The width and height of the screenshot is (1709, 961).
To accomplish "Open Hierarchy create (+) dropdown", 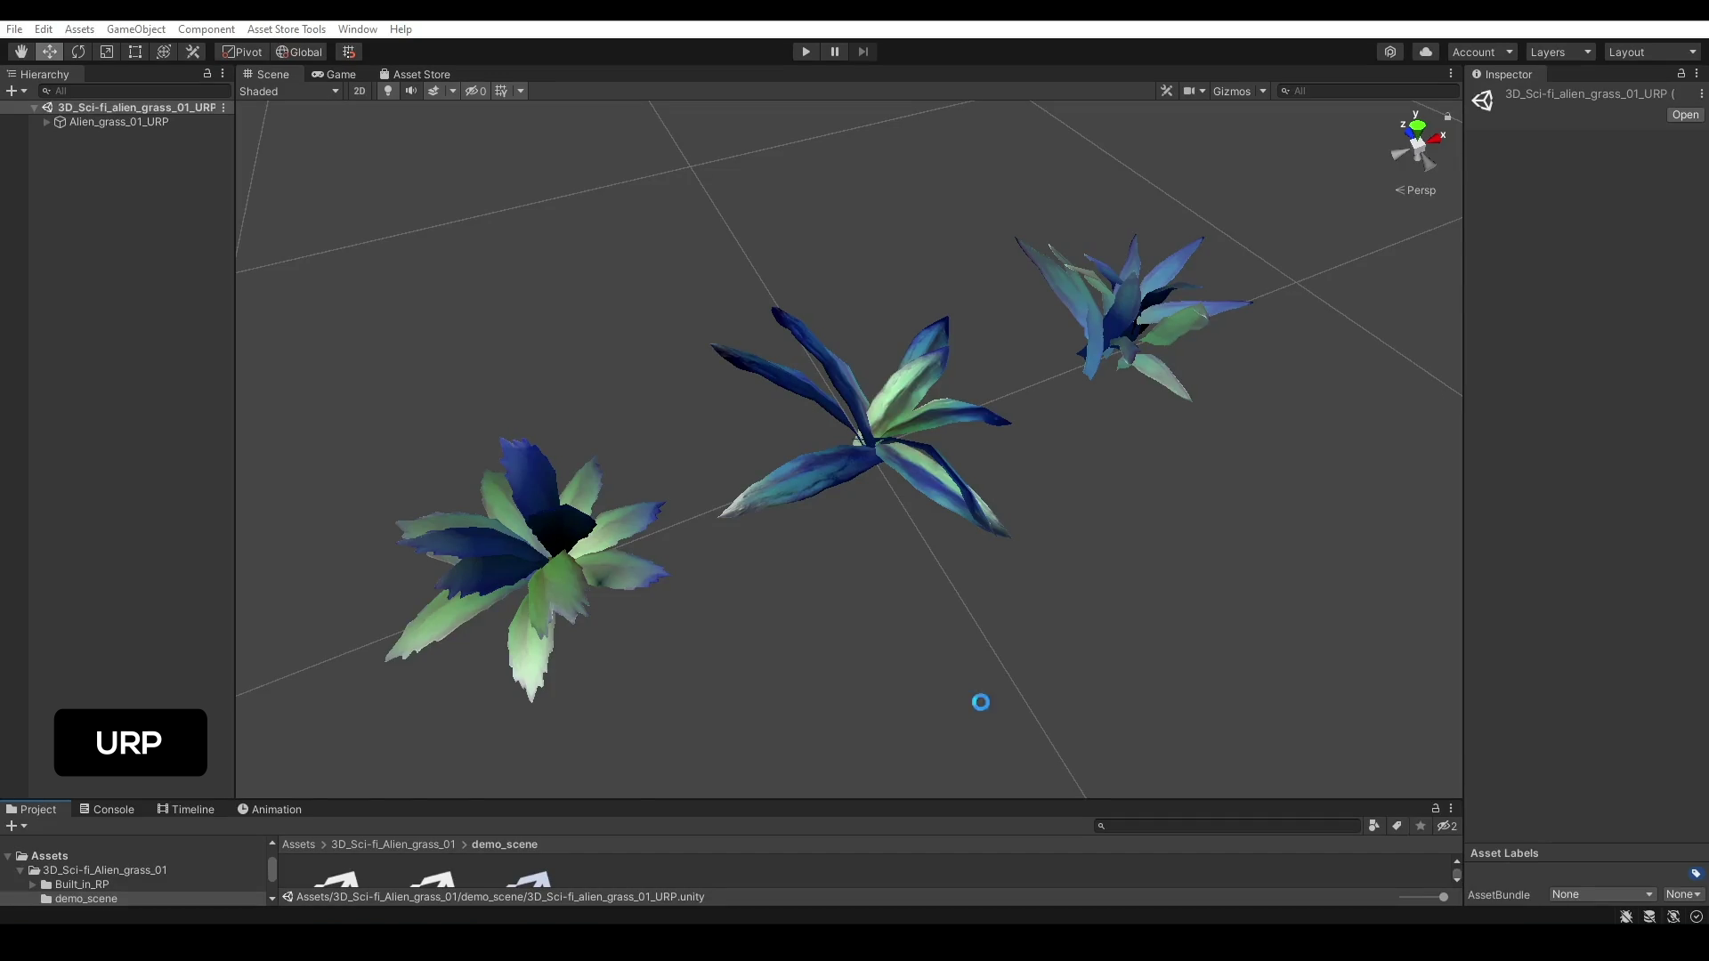I will pos(17,91).
